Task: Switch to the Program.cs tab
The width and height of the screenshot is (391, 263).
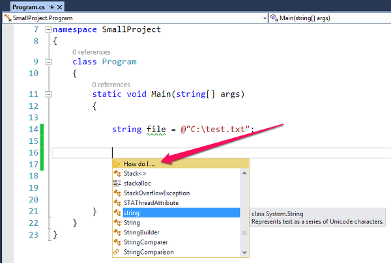Action: point(29,7)
